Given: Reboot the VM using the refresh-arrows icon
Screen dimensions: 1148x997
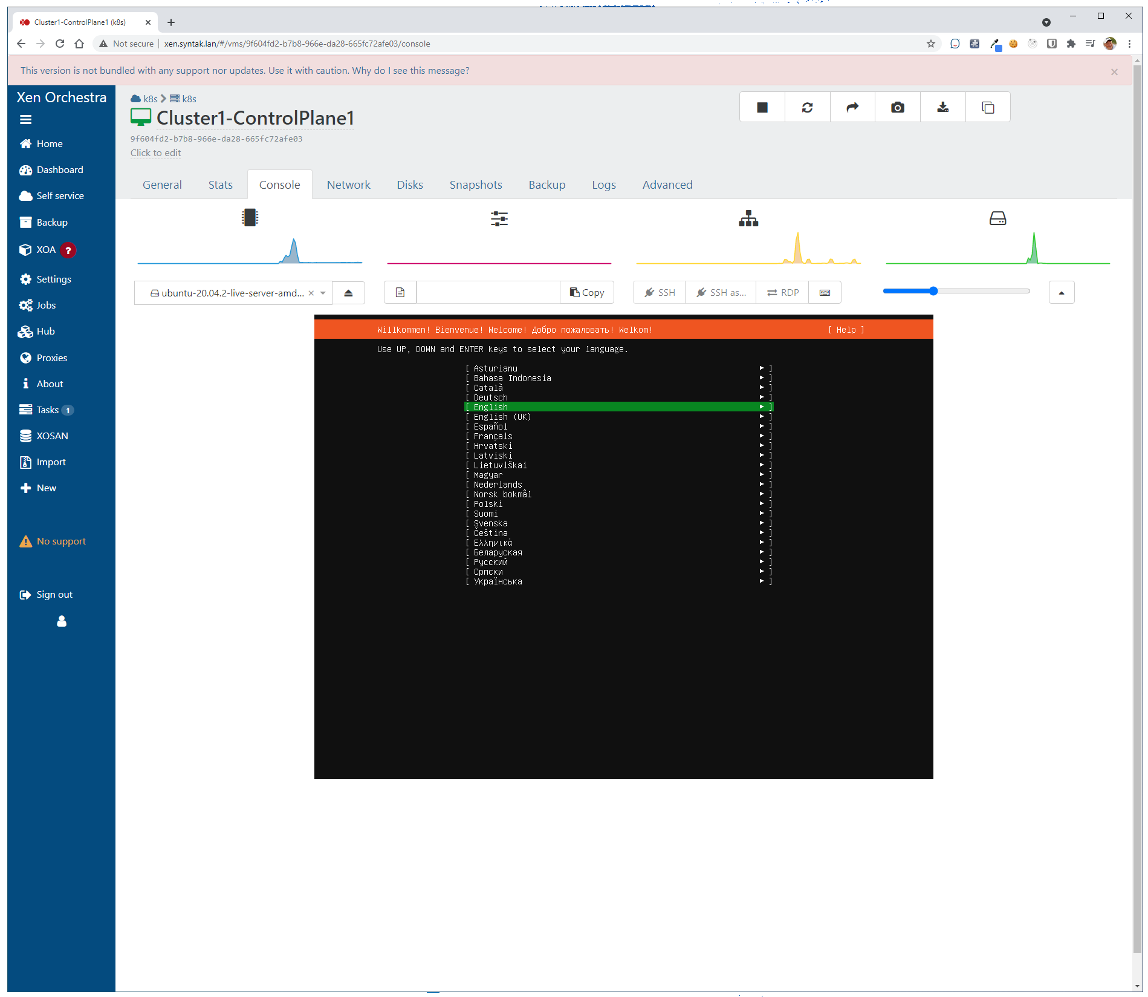Looking at the screenshot, I should click(x=807, y=108).
